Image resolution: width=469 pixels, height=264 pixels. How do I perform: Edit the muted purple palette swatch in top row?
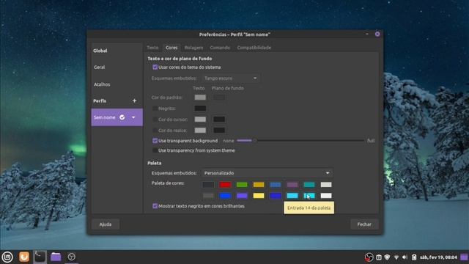(x=292, y=185)
